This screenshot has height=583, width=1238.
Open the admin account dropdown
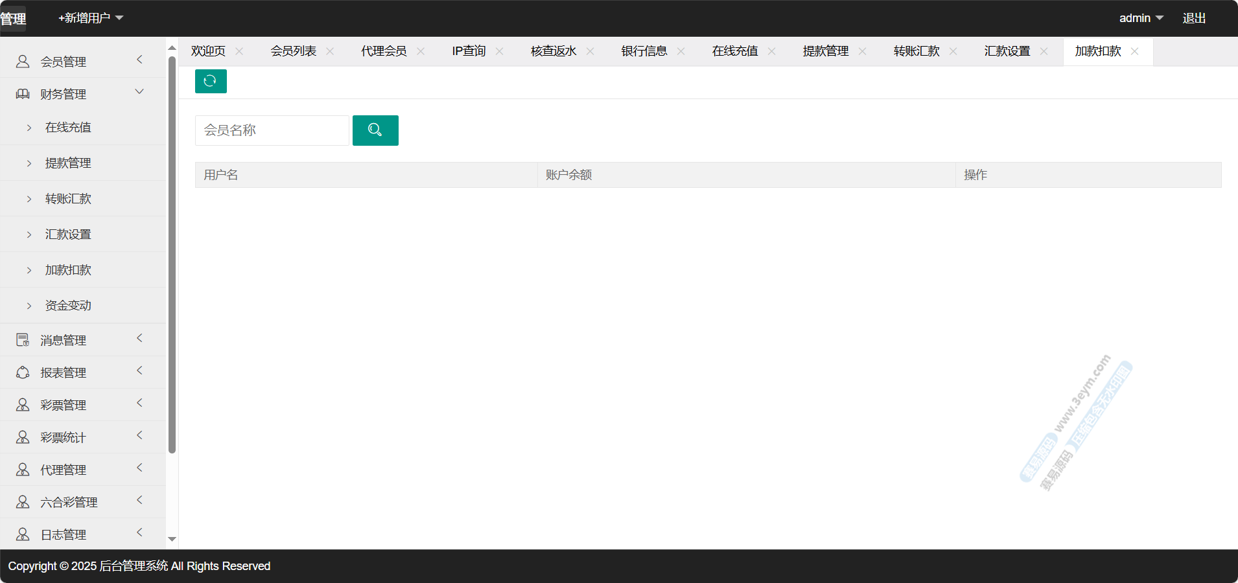point(1141,18)
